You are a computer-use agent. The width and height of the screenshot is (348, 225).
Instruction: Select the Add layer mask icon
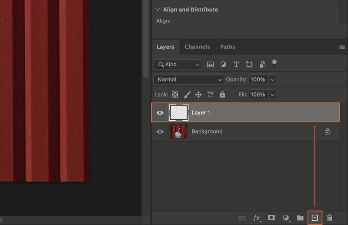click(x=271, y=218)
